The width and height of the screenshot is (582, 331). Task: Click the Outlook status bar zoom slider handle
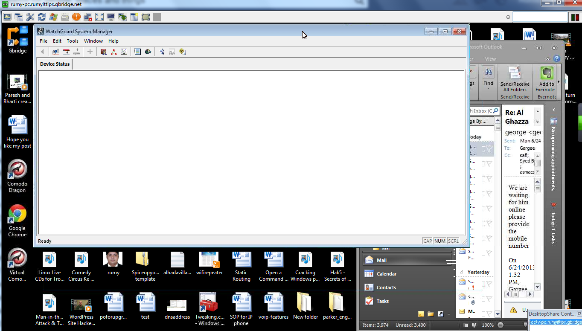(525, 325)
